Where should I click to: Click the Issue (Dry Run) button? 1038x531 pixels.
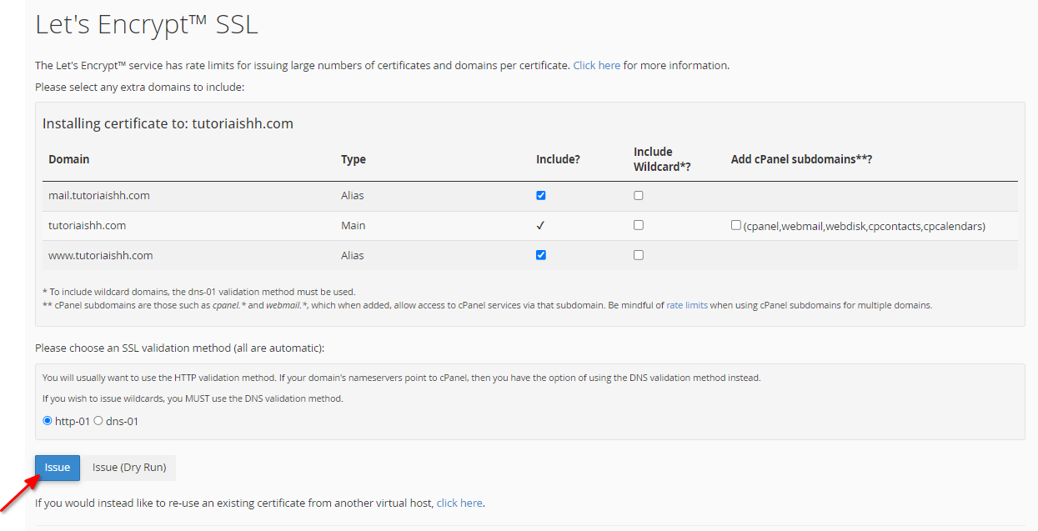[x=128, y=468]
